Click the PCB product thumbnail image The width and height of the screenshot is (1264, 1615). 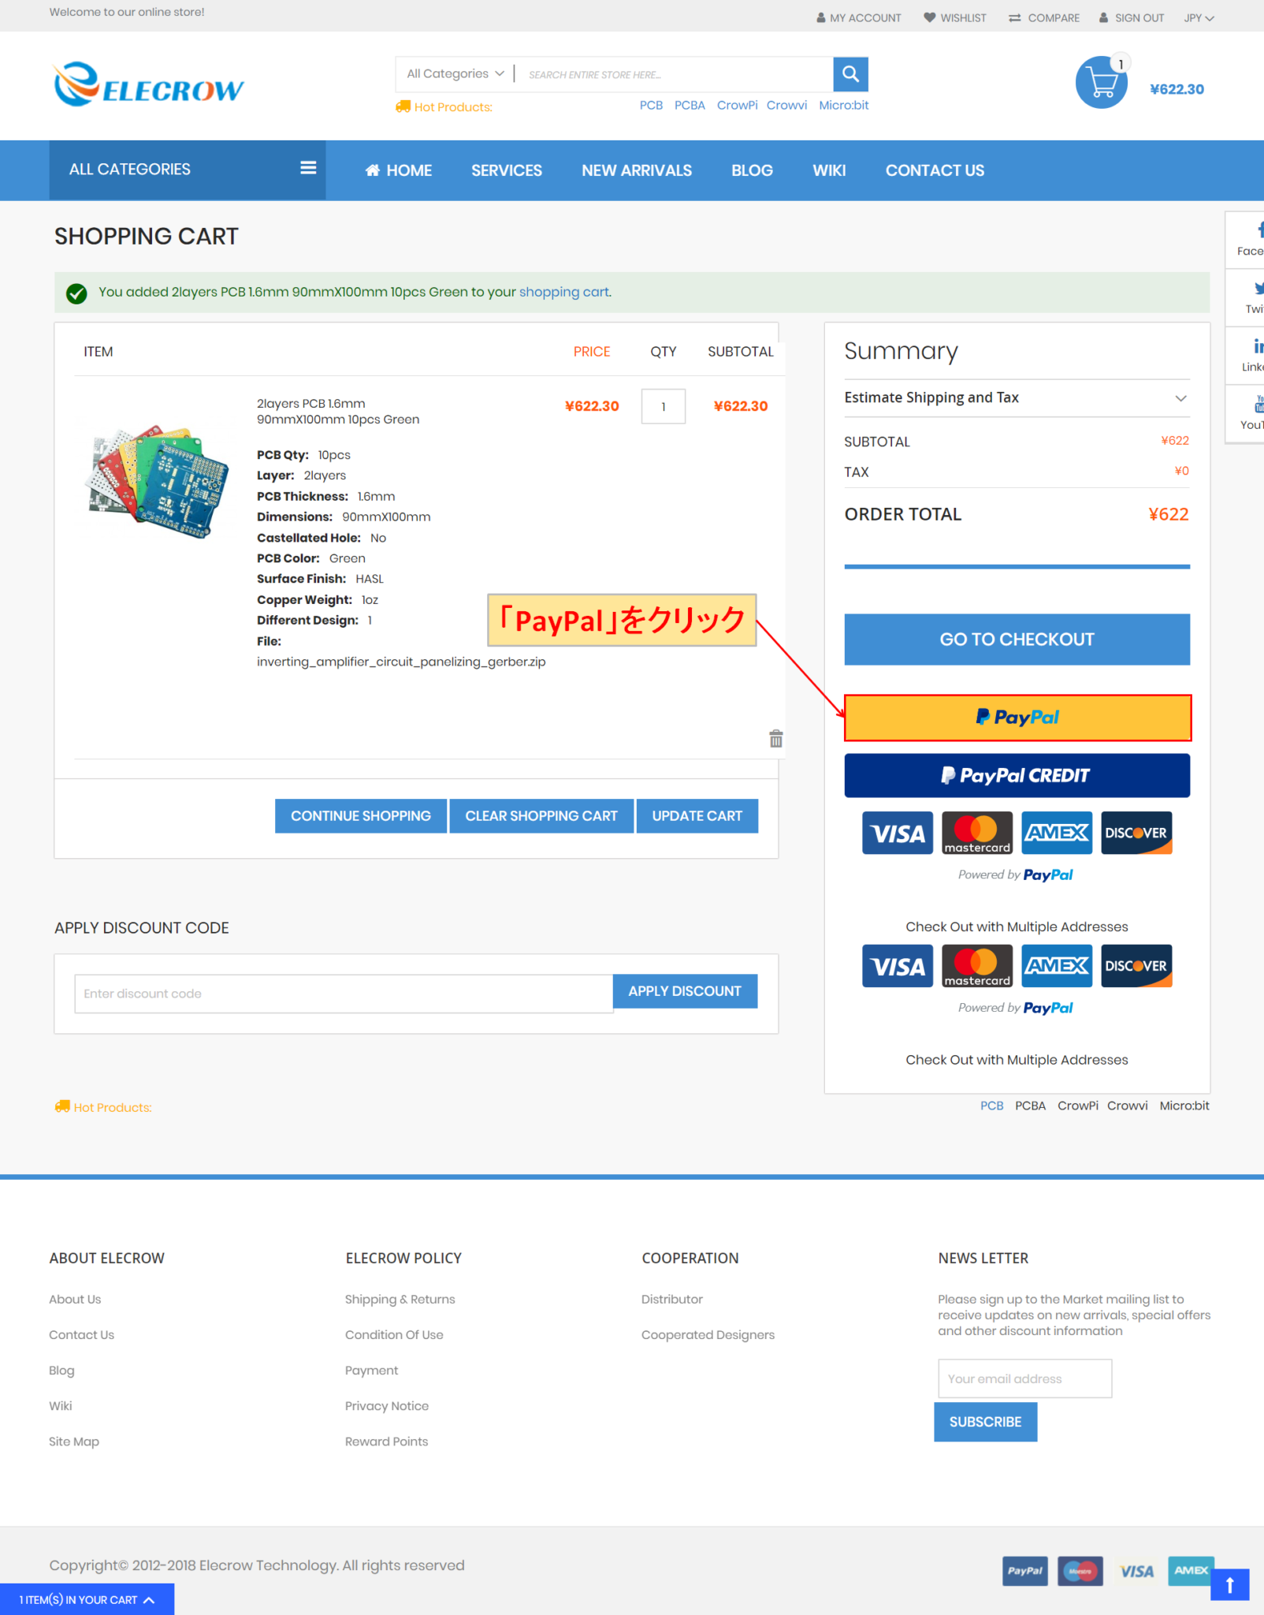click(x=158, y=481)
